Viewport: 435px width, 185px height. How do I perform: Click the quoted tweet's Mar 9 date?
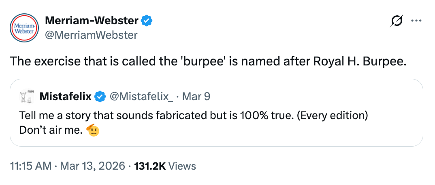tap(196, 97)
